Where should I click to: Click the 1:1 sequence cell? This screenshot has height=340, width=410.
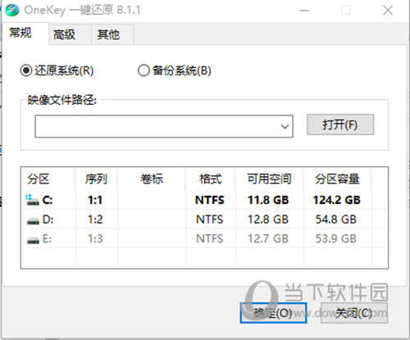pyautogui.click(x=95, y=200)
